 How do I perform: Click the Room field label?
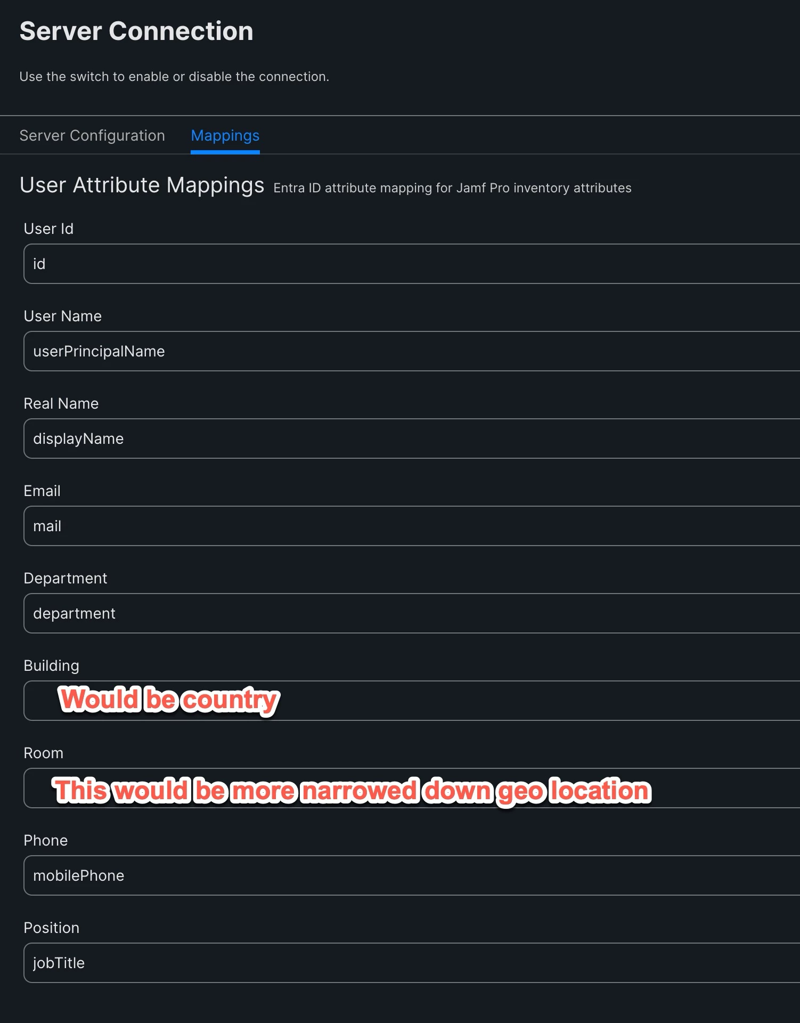(x=44, y=753)
